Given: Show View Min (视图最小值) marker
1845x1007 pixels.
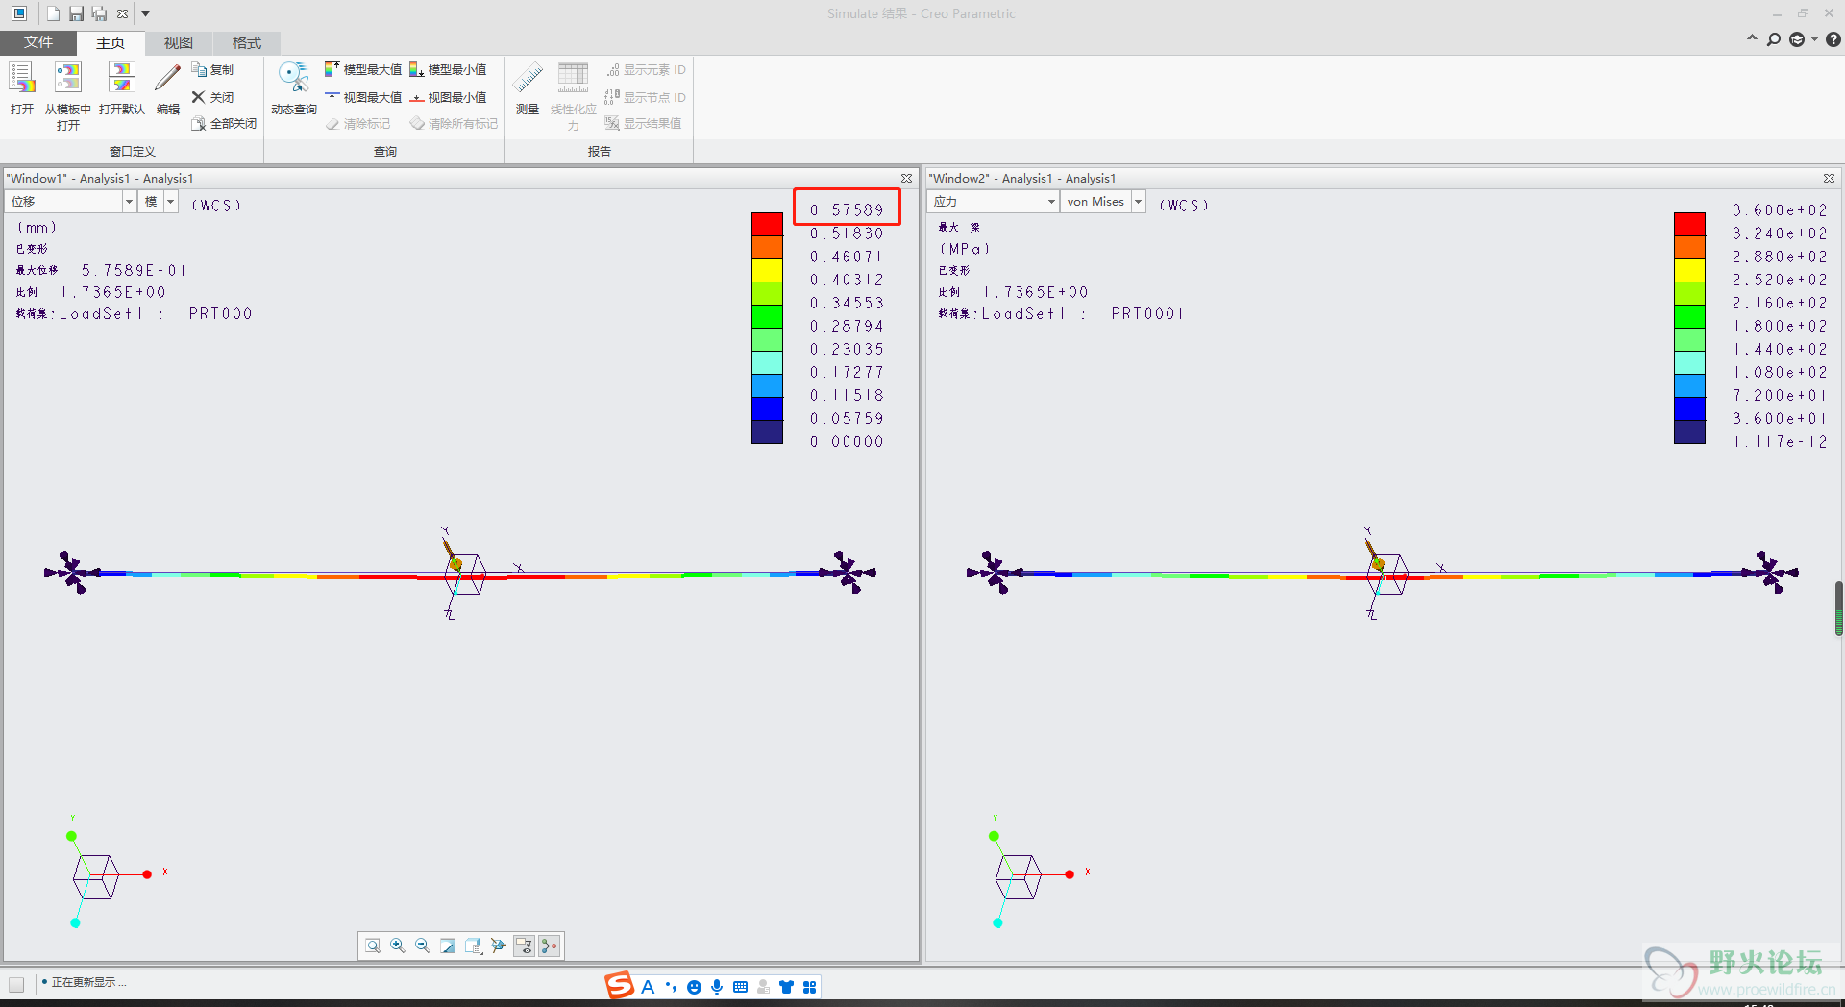Looking at the screenshot, I should 448,97.
